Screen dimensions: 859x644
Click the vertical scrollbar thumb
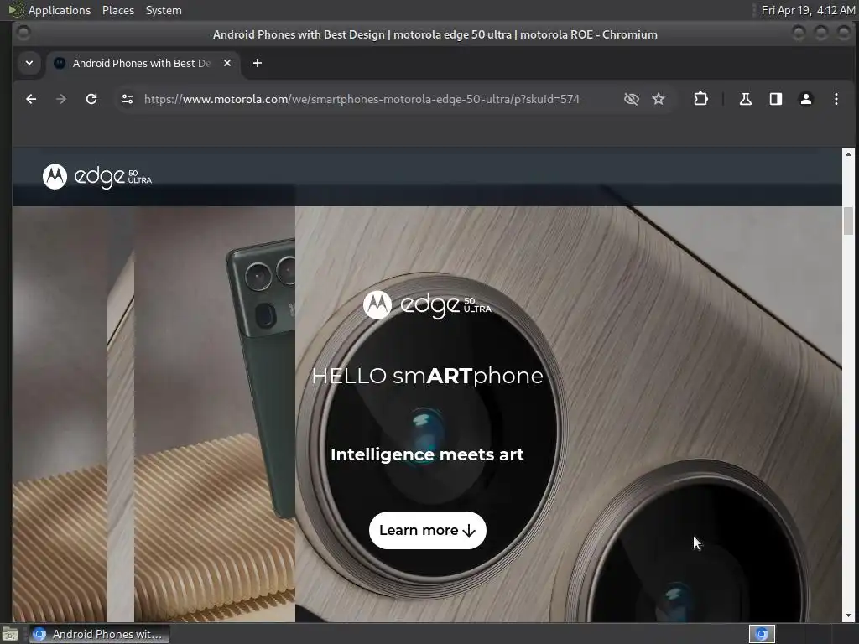tap(848, 221)
